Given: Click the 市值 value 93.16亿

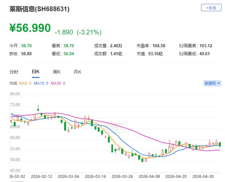Looking at the screenshot, I should [x=155, y=54].
